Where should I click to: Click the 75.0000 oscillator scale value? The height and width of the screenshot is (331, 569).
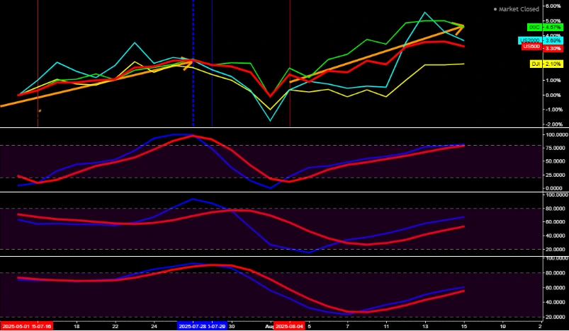coord(554,148)
